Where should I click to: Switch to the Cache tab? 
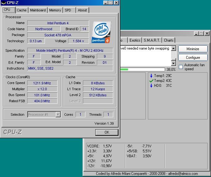tap(22, 10)
